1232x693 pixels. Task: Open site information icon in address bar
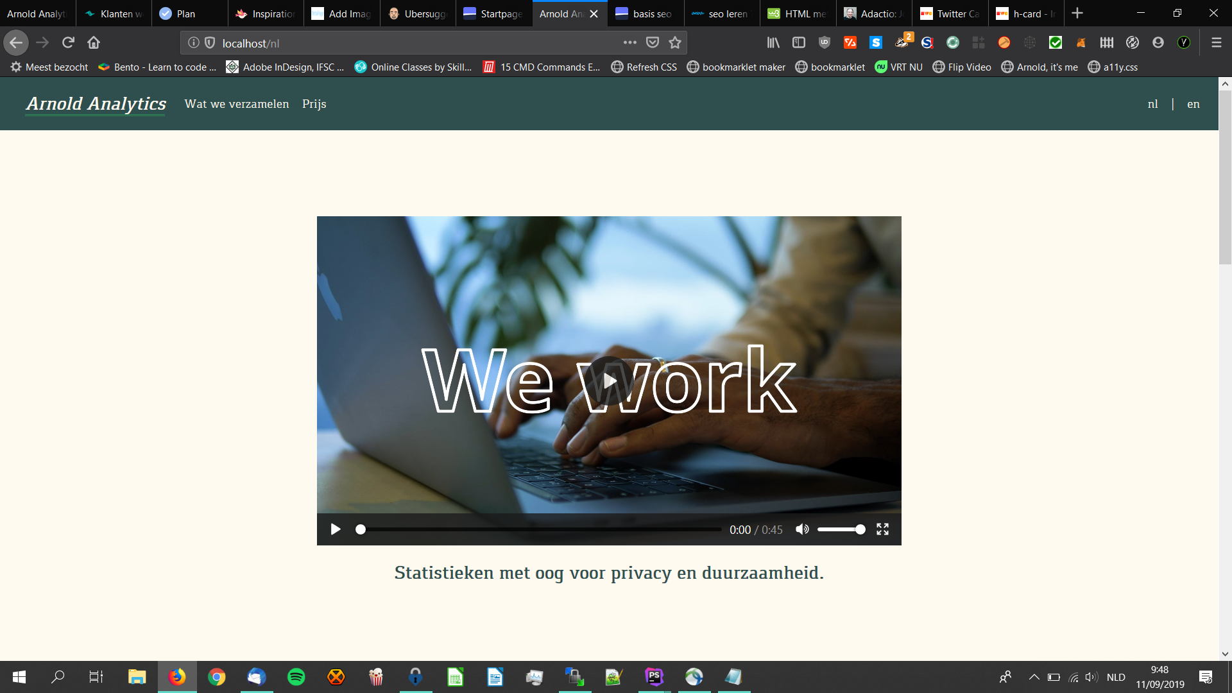pyautogui.click(x=193, y=43)
